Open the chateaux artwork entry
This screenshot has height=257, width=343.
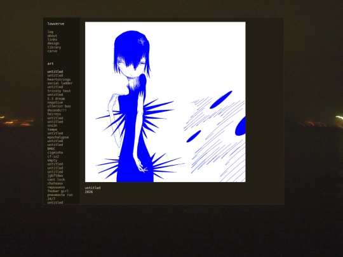pyautogui.click(x=55, y=183)
